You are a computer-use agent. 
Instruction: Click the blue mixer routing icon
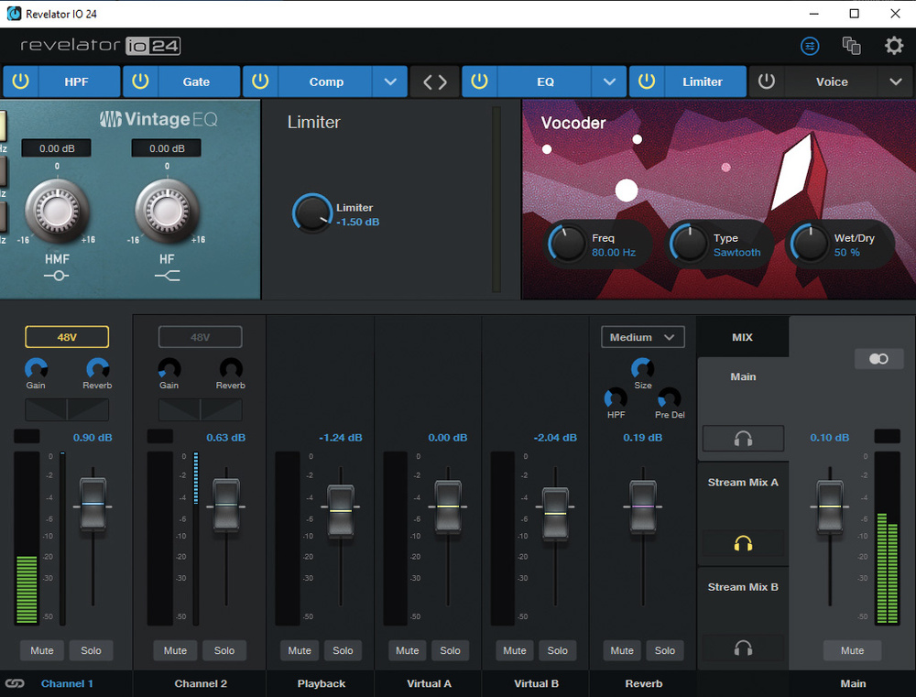click(810, 46)
